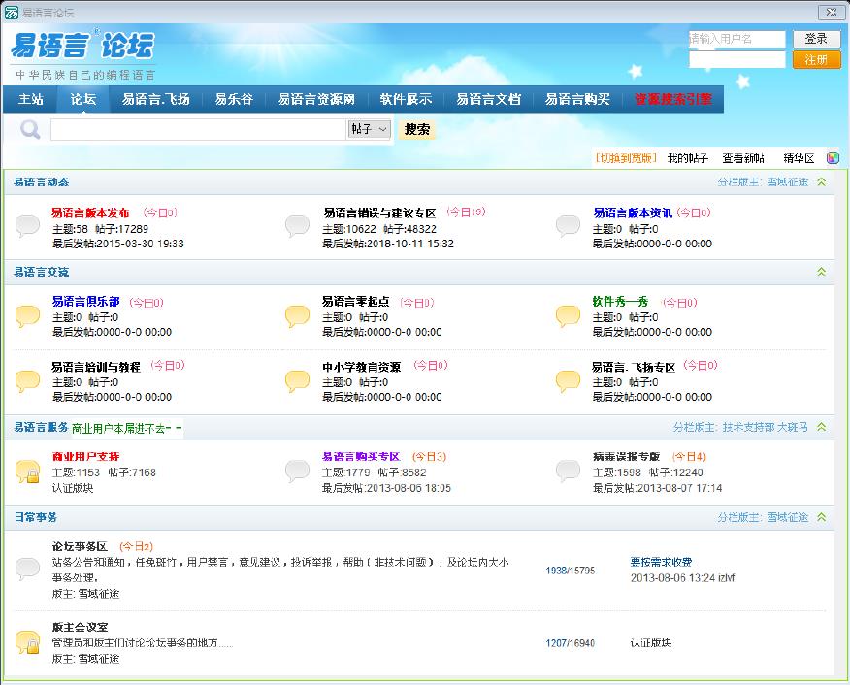Open the 软件展示 navigation tab

click(x=406, y=99)
